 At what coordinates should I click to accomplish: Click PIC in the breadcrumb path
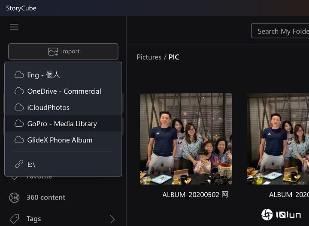click(174, 57)
